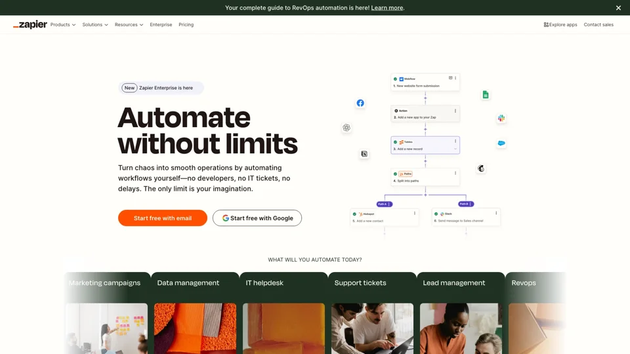Viewport: 630px width, 354px height.
Task: Click the Slack icon floating on the right
Action: 501,118
